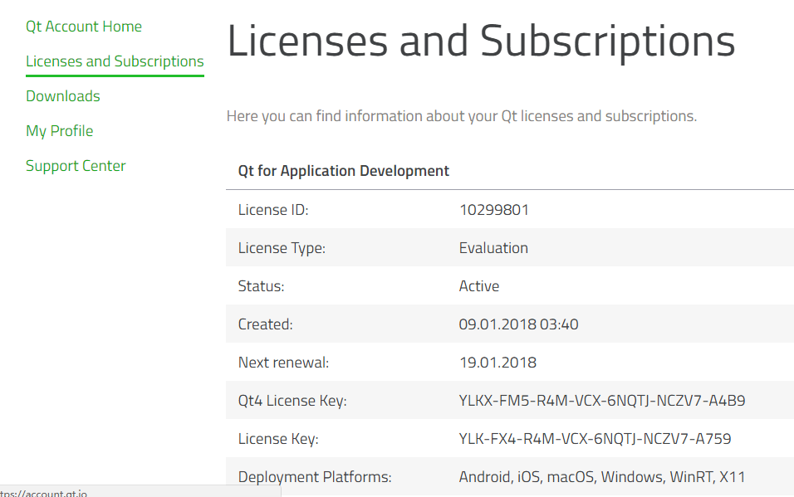Go to the Downloads page
Screen dimensions: 794x497
[63, 96]
